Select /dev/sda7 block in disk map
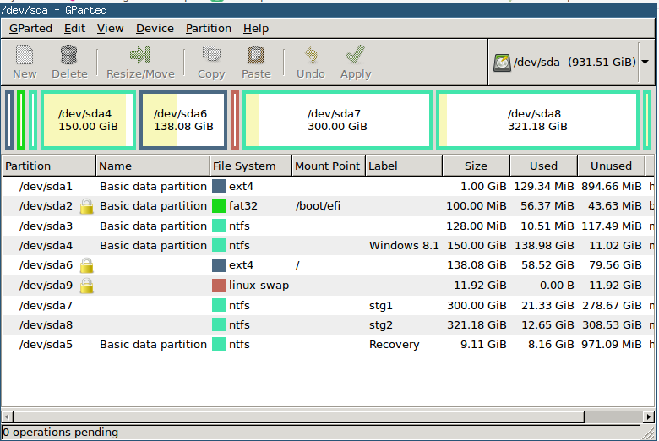Image resolution: width=659 pixels, height=441 pixels. pyautogui.click(x=337, y=120)
